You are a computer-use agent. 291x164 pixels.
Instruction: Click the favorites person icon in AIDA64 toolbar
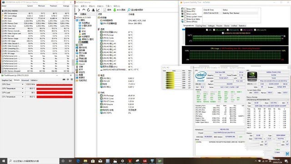(x=93, y=10)
